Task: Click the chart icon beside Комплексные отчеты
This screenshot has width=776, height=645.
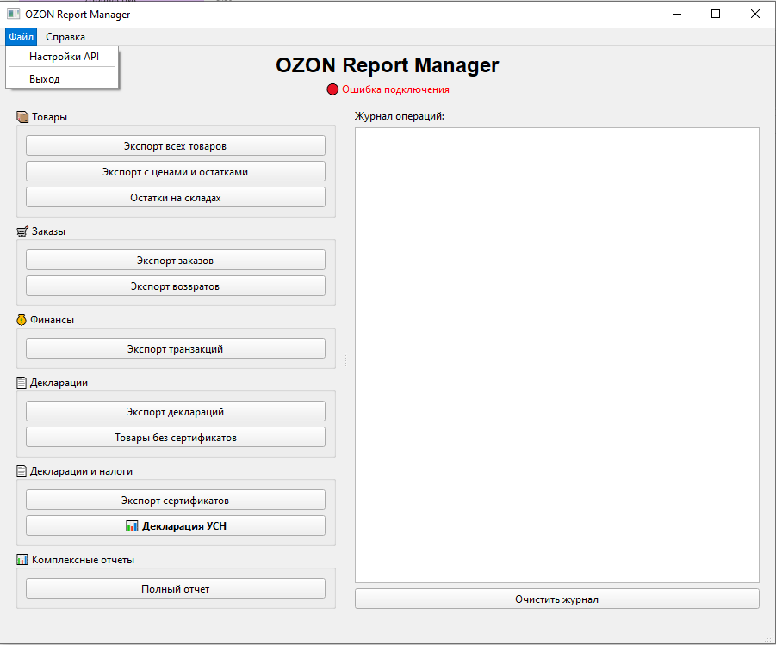Action: click(x=22, y=560)
